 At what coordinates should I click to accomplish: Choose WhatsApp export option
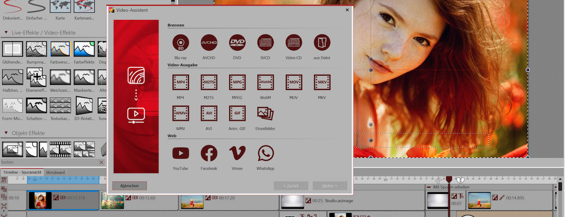coord(266,153)
